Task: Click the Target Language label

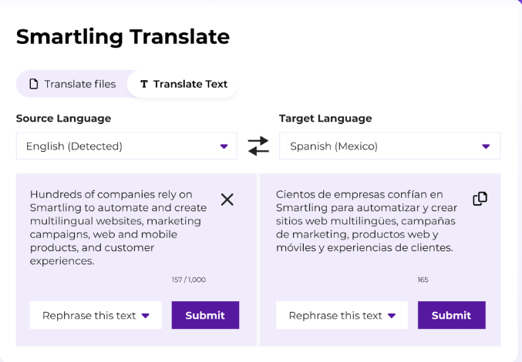Action: (325, 119)
